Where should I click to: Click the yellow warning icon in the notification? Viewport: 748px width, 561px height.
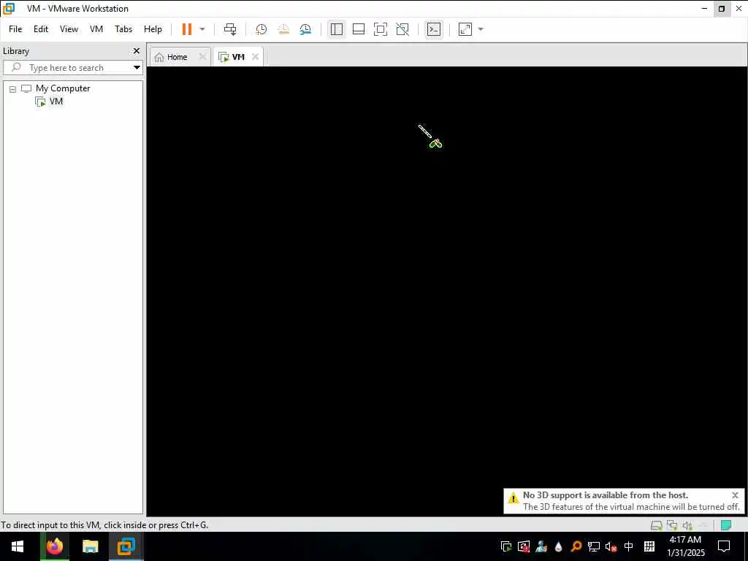(514, 498)
